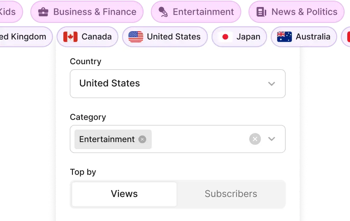
Task: Click the Japan country chip label
Action: pos(248,37)
